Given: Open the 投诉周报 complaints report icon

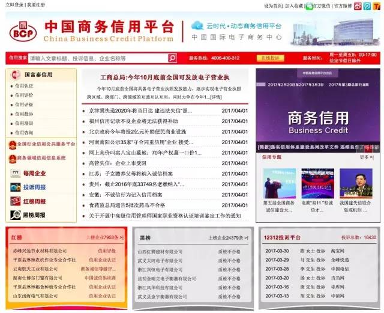Looking at the screenshot, I should [16, 187].
